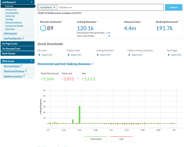Toggle the Lost series in chart legend

[121, 139]
